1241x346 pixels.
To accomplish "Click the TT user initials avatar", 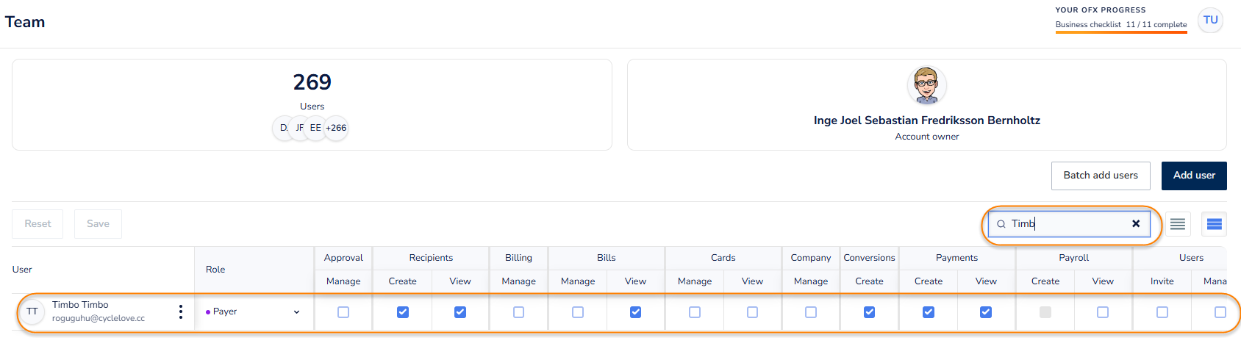I will coord(32,311).
